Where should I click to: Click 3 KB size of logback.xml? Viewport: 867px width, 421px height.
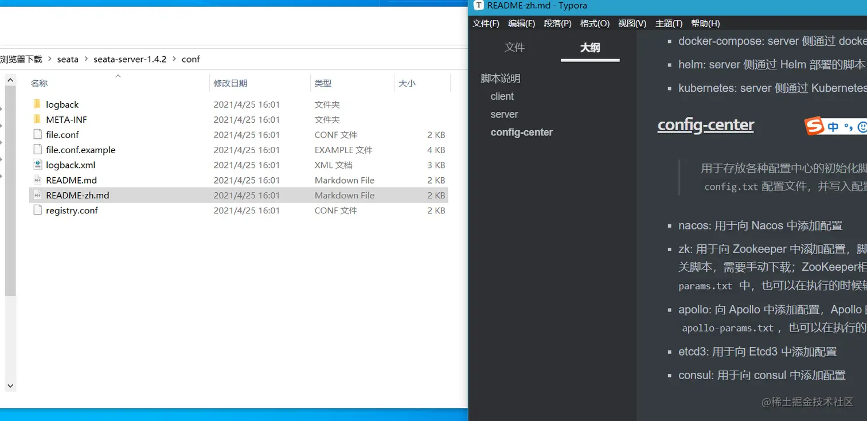(x=436, y=165)
